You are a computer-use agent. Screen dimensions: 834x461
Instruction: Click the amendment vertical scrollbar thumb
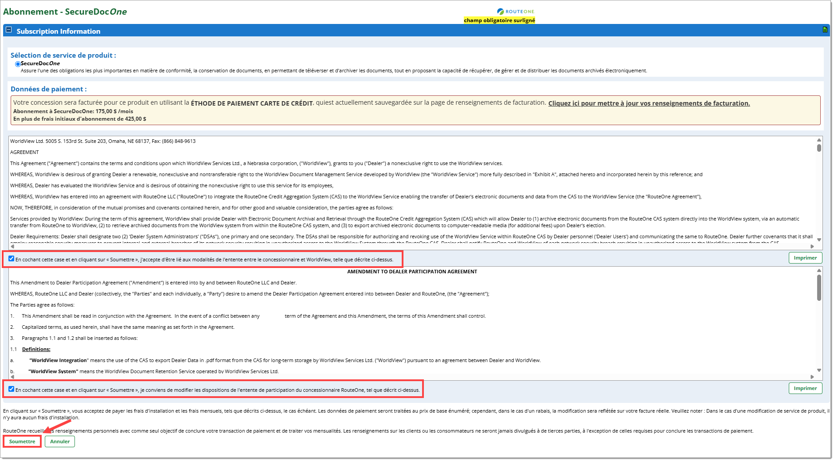click(819, 288)
